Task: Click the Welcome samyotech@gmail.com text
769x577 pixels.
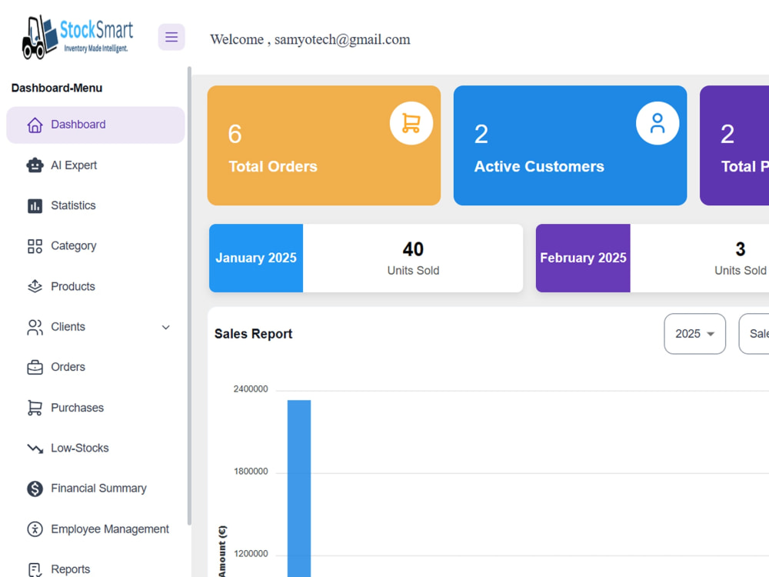Action: coord(310,39)
